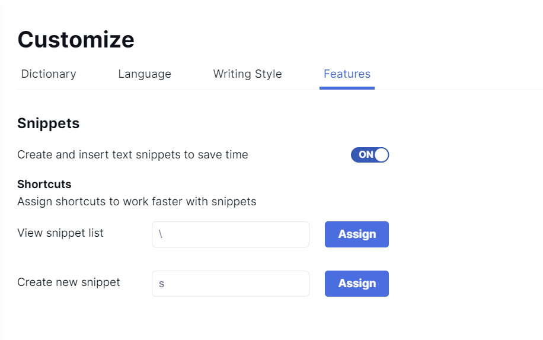The image size is (543, 340).
Task: Turn off the Snippets ON switch
Action: pyautogui.click(x=370, y=155)
